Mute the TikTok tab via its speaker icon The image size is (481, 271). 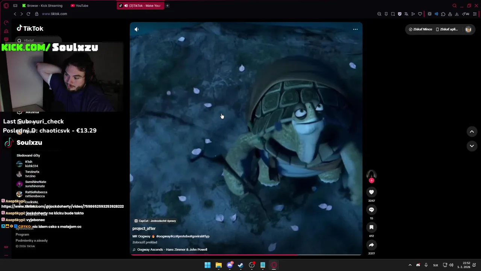tap(126, 6)
